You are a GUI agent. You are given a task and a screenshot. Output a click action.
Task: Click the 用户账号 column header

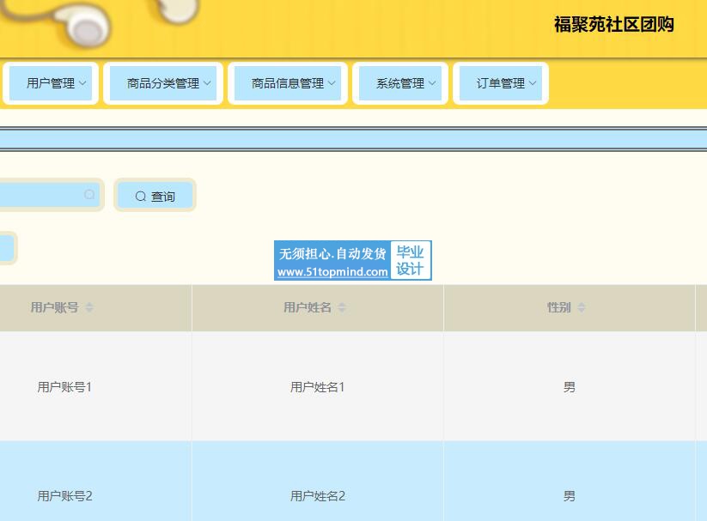tap(95, 308)
